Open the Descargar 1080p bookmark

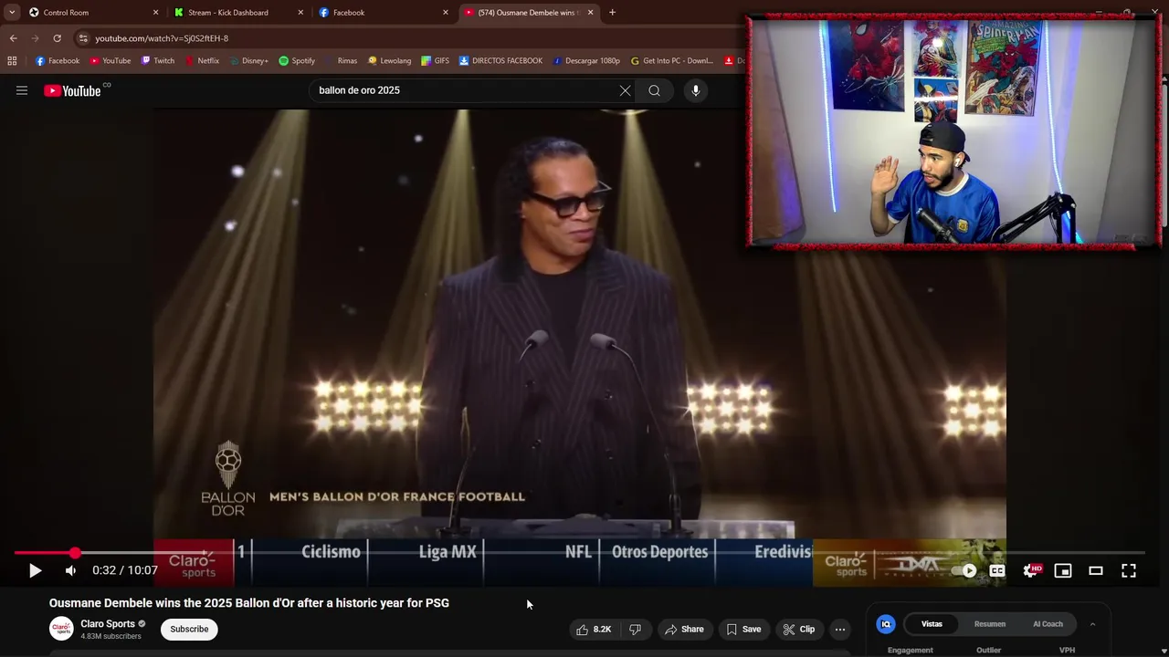586,61
